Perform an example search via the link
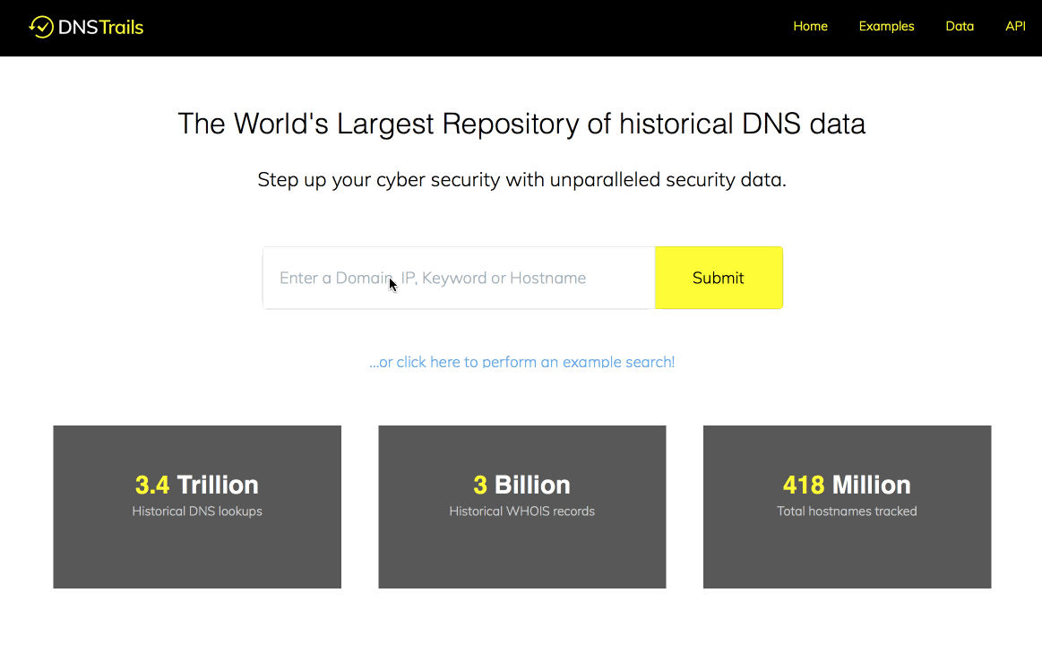The height and width of the screenshot is (653, 1042). [x=522, y=362]
